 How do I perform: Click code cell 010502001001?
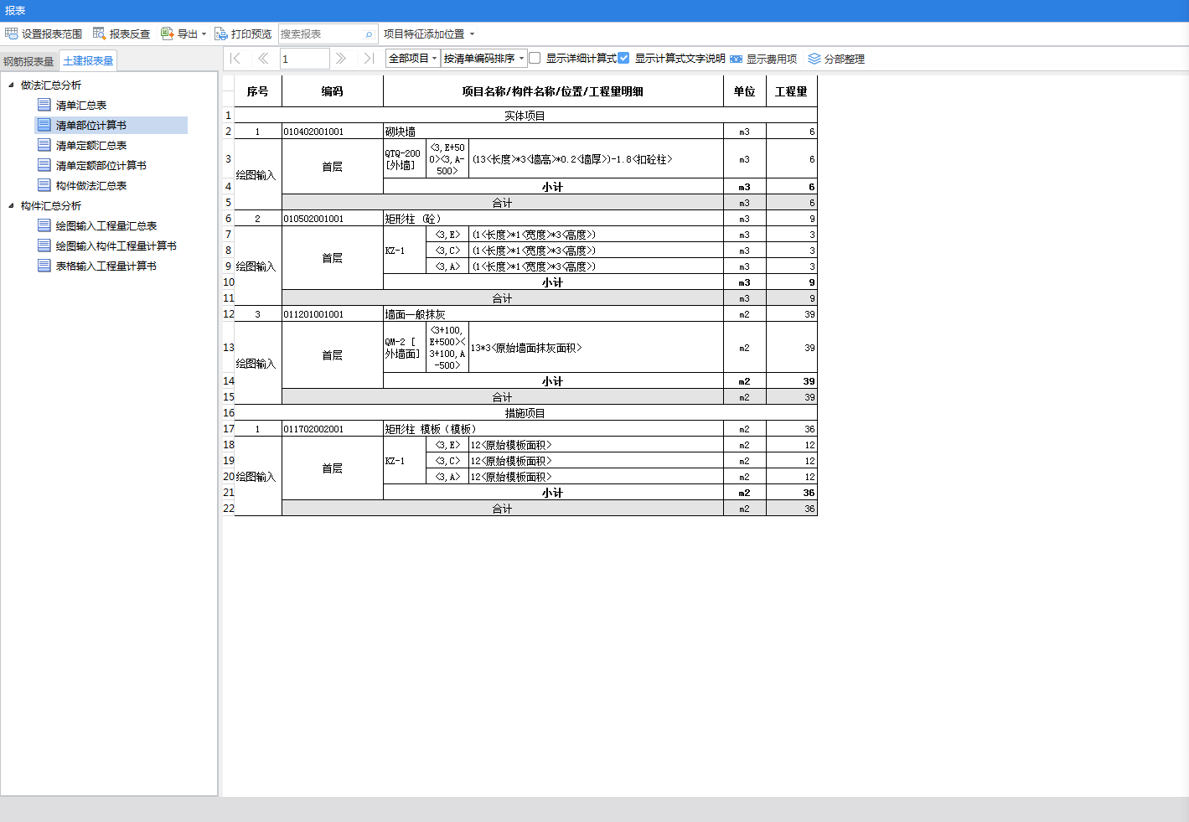click(x=333, y=219)
